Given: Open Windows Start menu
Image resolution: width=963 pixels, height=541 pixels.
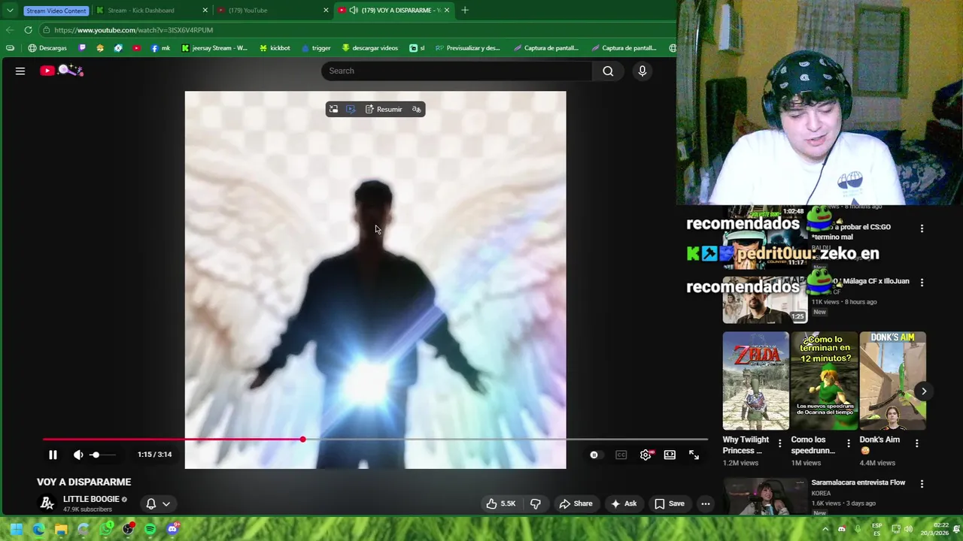Looking at the screenshot, I should [16, 529].
